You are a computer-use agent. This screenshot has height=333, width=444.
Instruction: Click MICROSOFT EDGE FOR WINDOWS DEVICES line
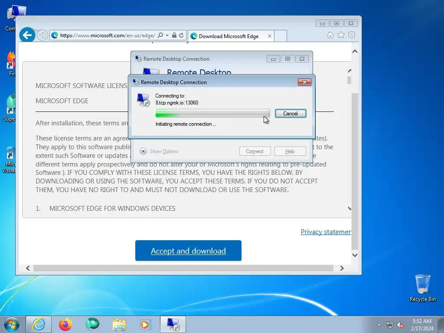(112, 209)
